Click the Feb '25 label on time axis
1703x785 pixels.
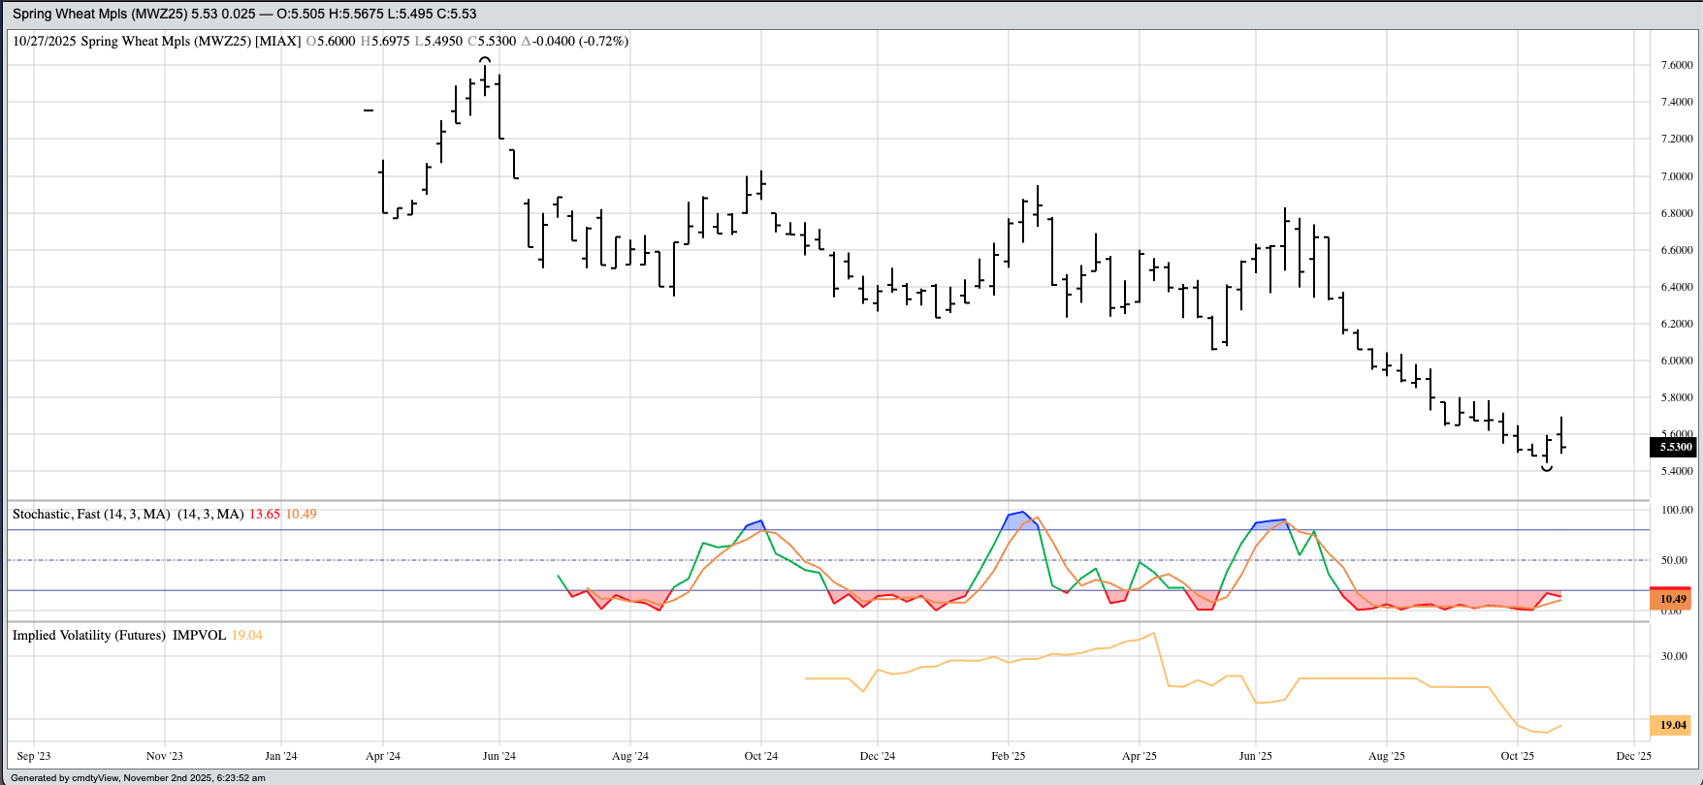pyautogui.click(x=1008, y=756)
